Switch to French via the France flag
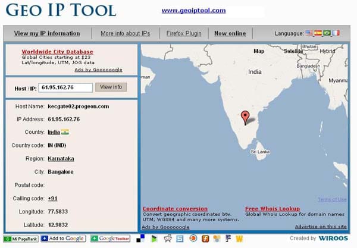Image resolution: width=357 pixels, height=248 pixels. (x=336, y=33)
